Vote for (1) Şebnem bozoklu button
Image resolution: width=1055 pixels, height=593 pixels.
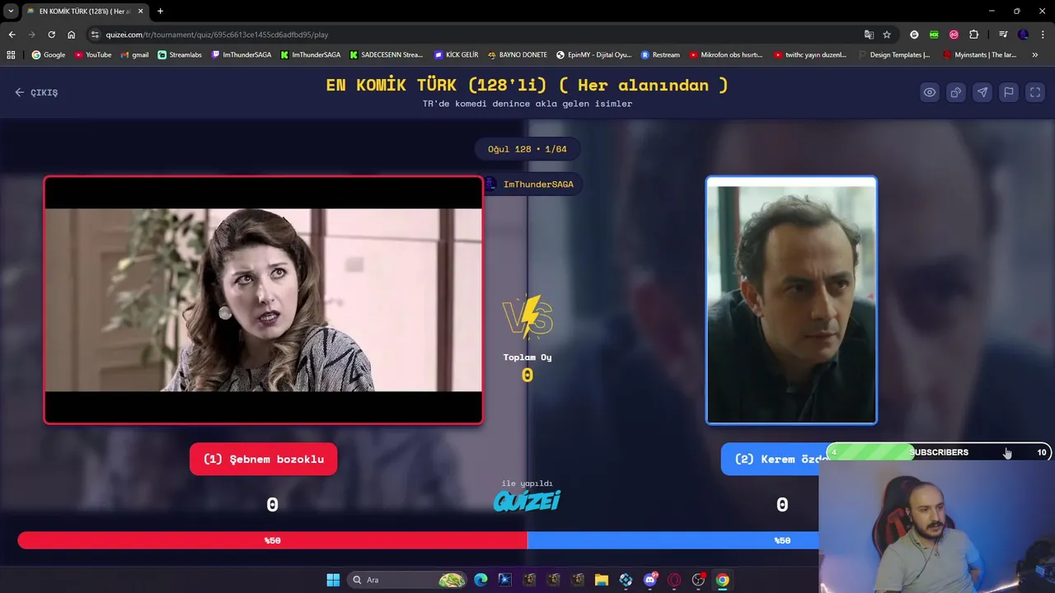[x=264, y=459]
